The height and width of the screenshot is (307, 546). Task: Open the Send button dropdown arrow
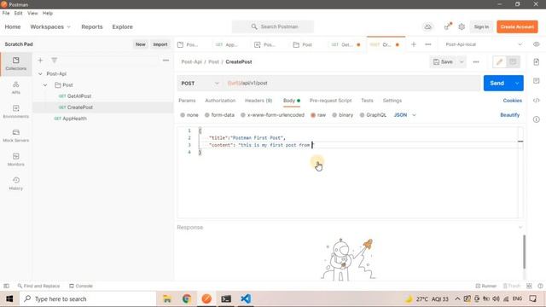tap(517, 84)
